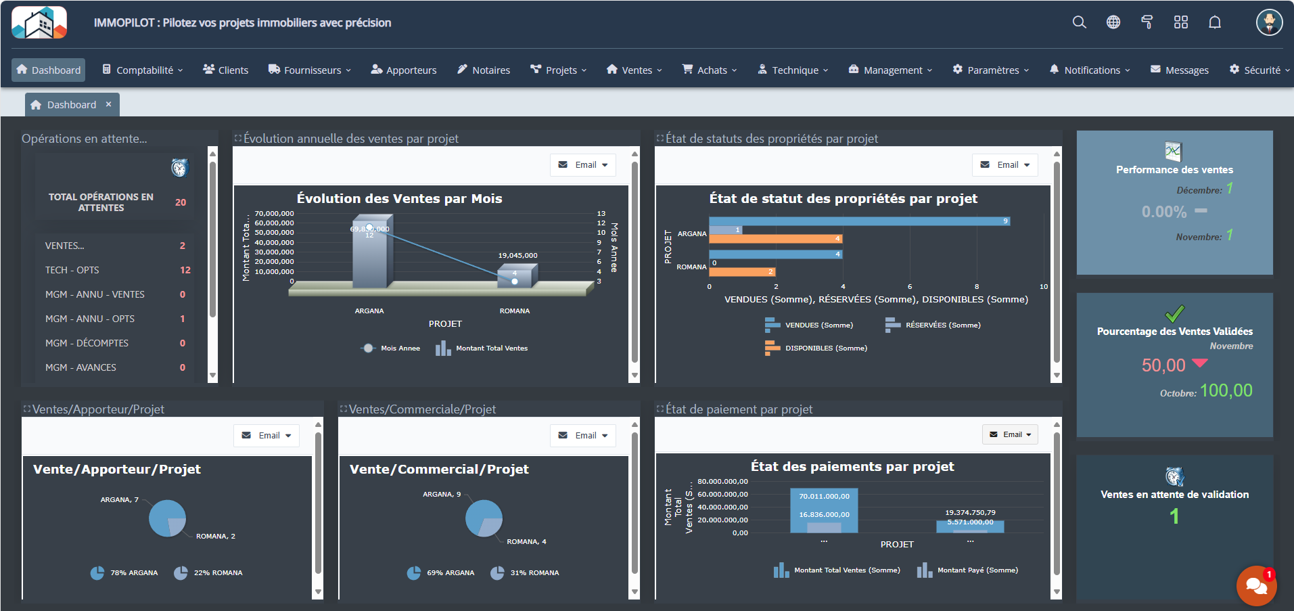Open the user avatar profile

pos(1270,22)
